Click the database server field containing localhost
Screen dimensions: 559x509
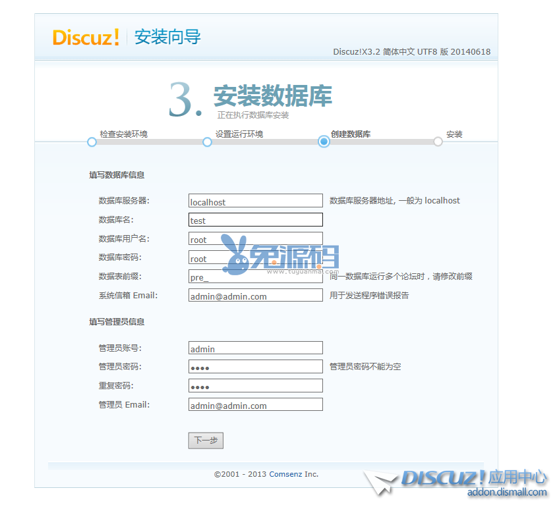256,201
